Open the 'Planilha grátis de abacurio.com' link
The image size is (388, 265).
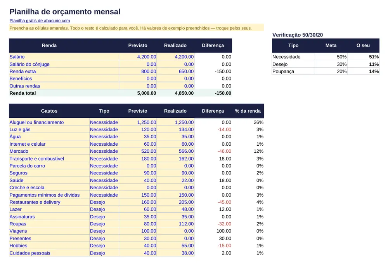point(40,21)
